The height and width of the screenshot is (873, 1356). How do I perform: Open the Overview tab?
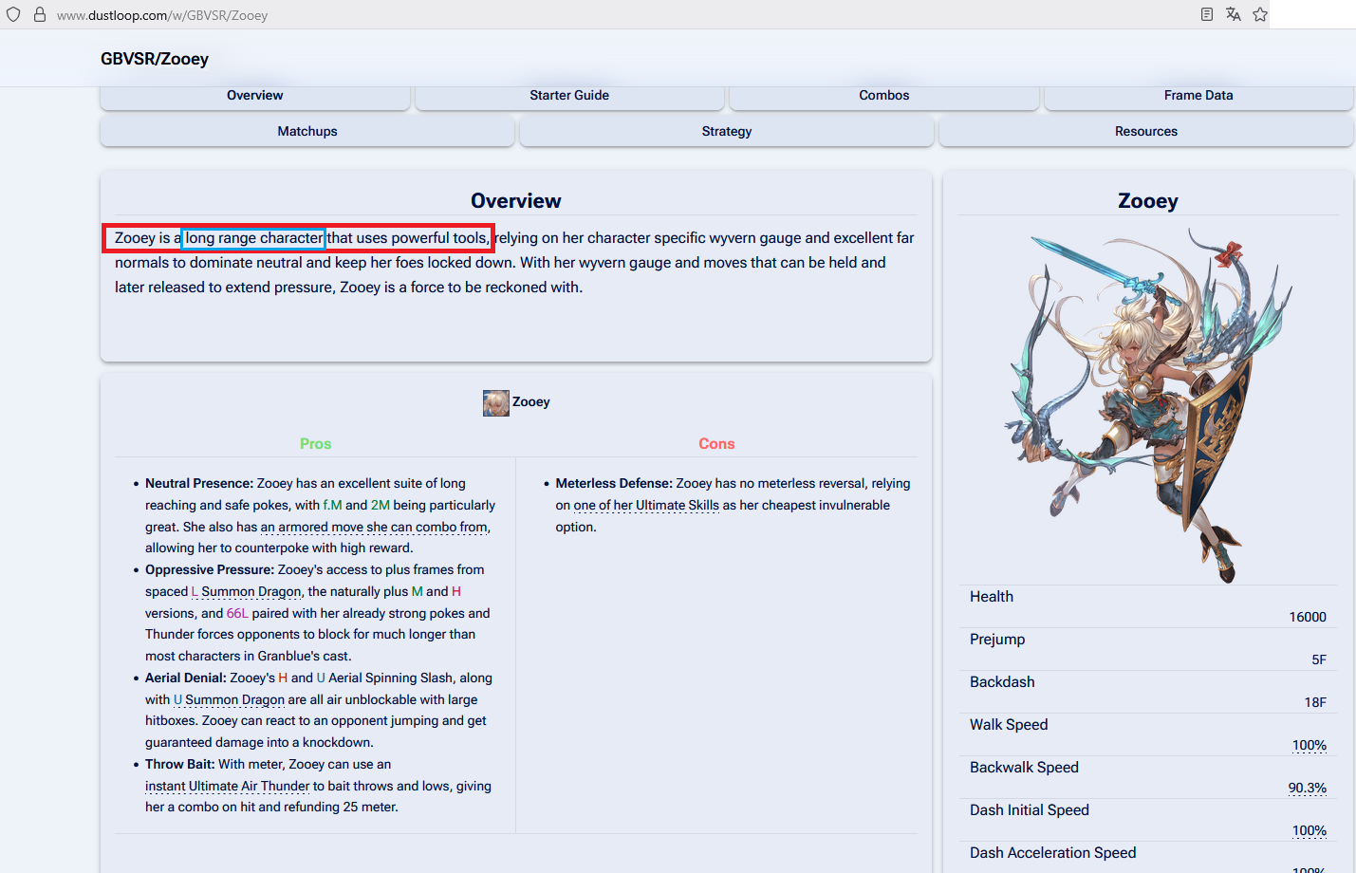click(255, 96)
